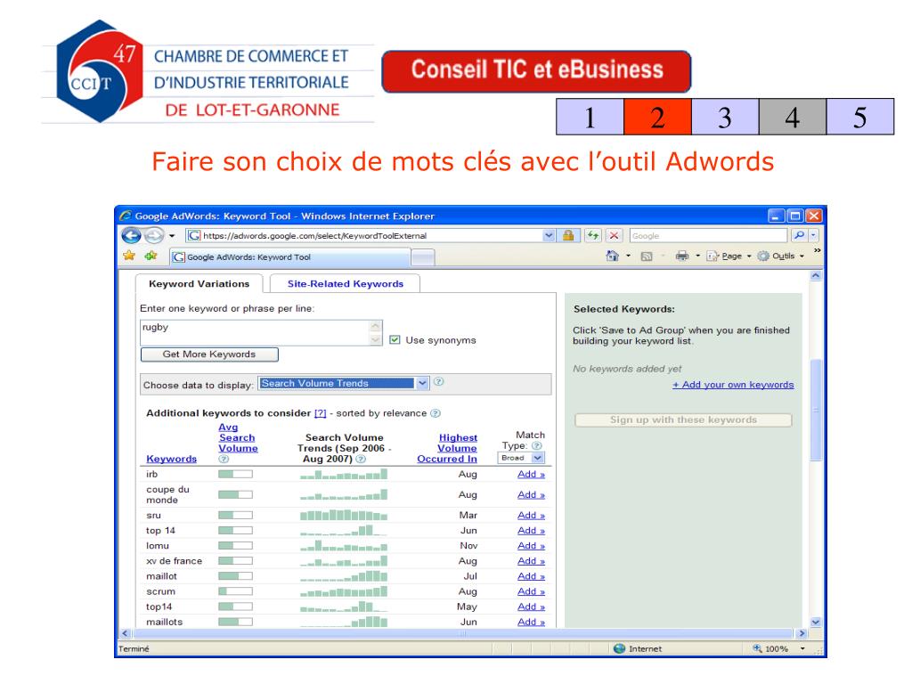Click the help icon under Avg Search Volume
This screenshot has width=912, height=684.
[224, 459]
